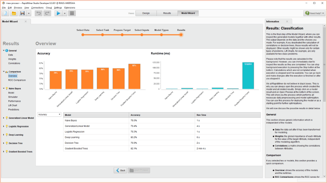Click the undo arrow icon
Image resolution: width=327 pixels, height=183 pixels.
pyautogui.click(x=38, y=13)
